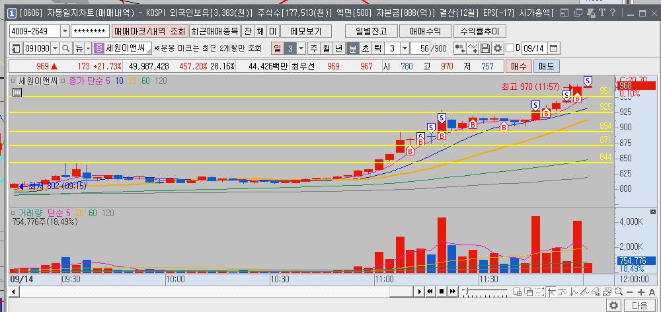Viewport: 661px width, 312px height.
Task: Click the A auto-scale icon at chart bottom
Action: pos(652,292)
